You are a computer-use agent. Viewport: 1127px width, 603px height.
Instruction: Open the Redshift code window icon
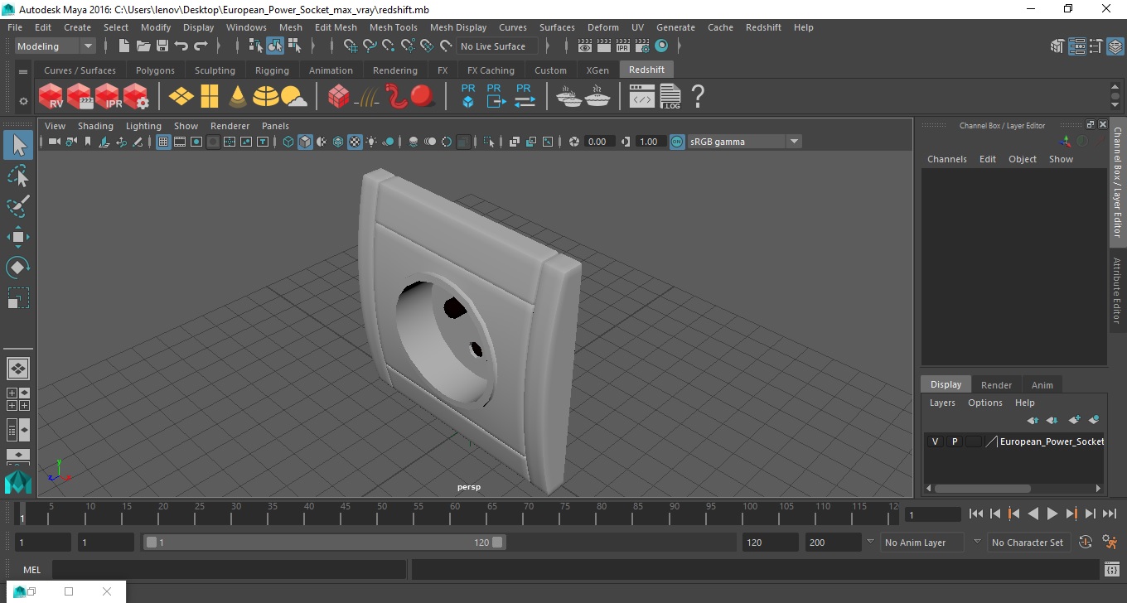642,97
